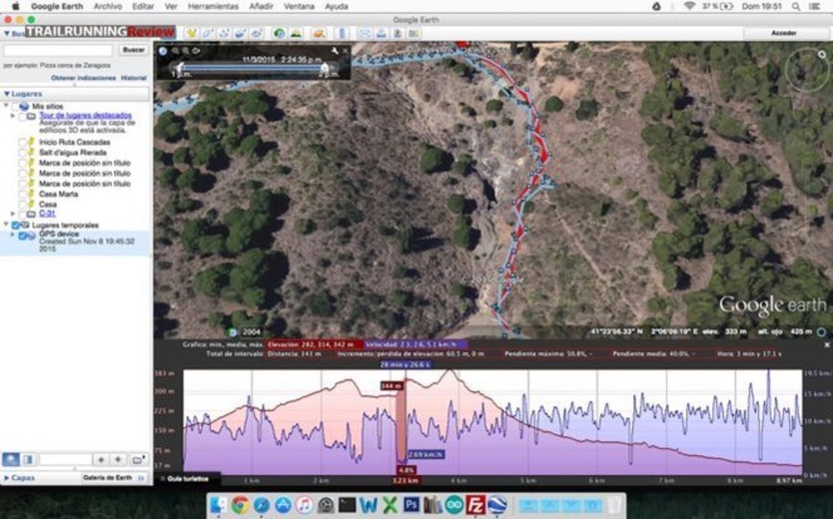
Task: Collapse the Lugares panel
Action: [7, 94]
